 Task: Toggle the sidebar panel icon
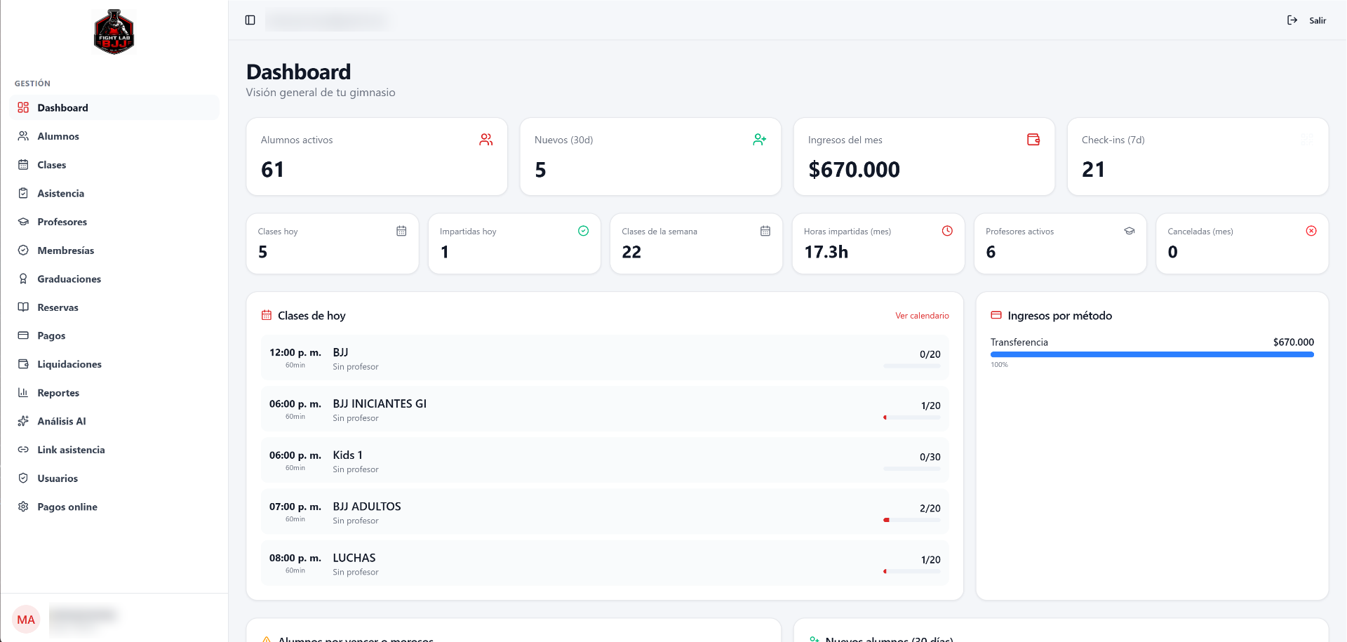[250, 20]
